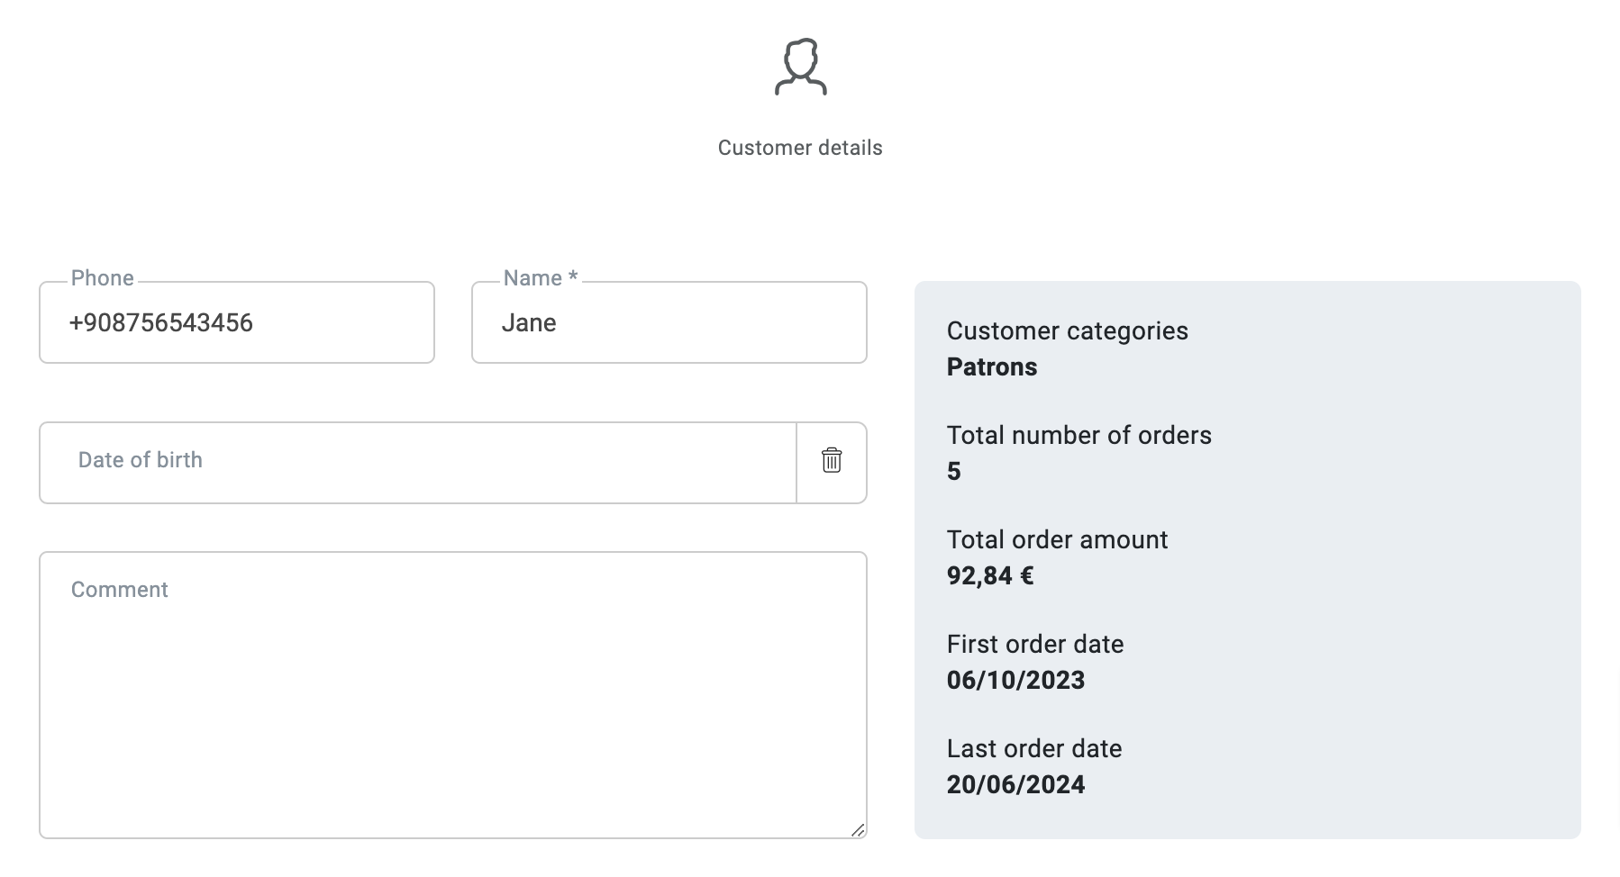Viewport: 1620px width, 877px height.
Task: Click the Total number of orders label
Action: [x=1078, y=436]
